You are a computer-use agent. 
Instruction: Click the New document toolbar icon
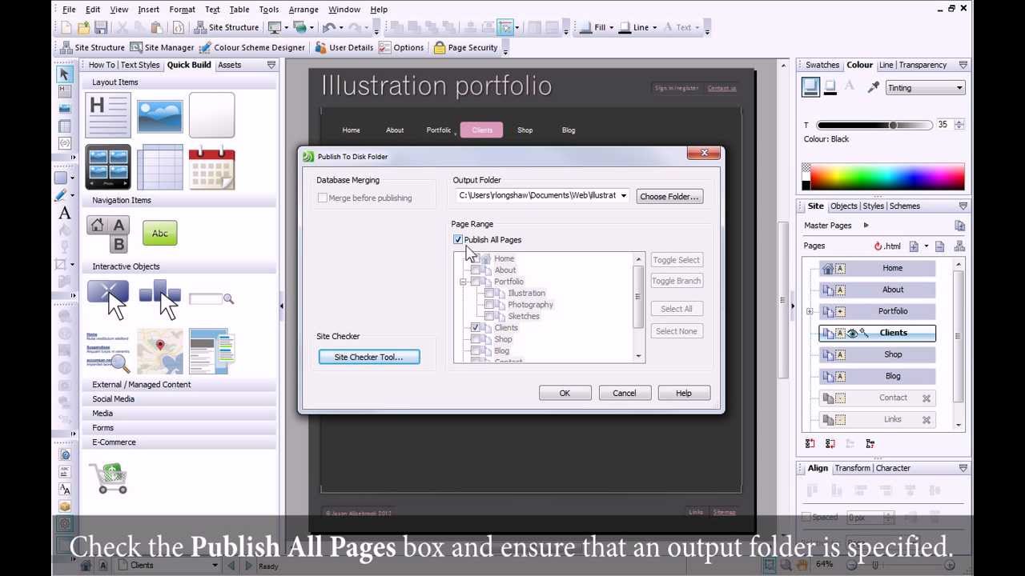[66, 28]
